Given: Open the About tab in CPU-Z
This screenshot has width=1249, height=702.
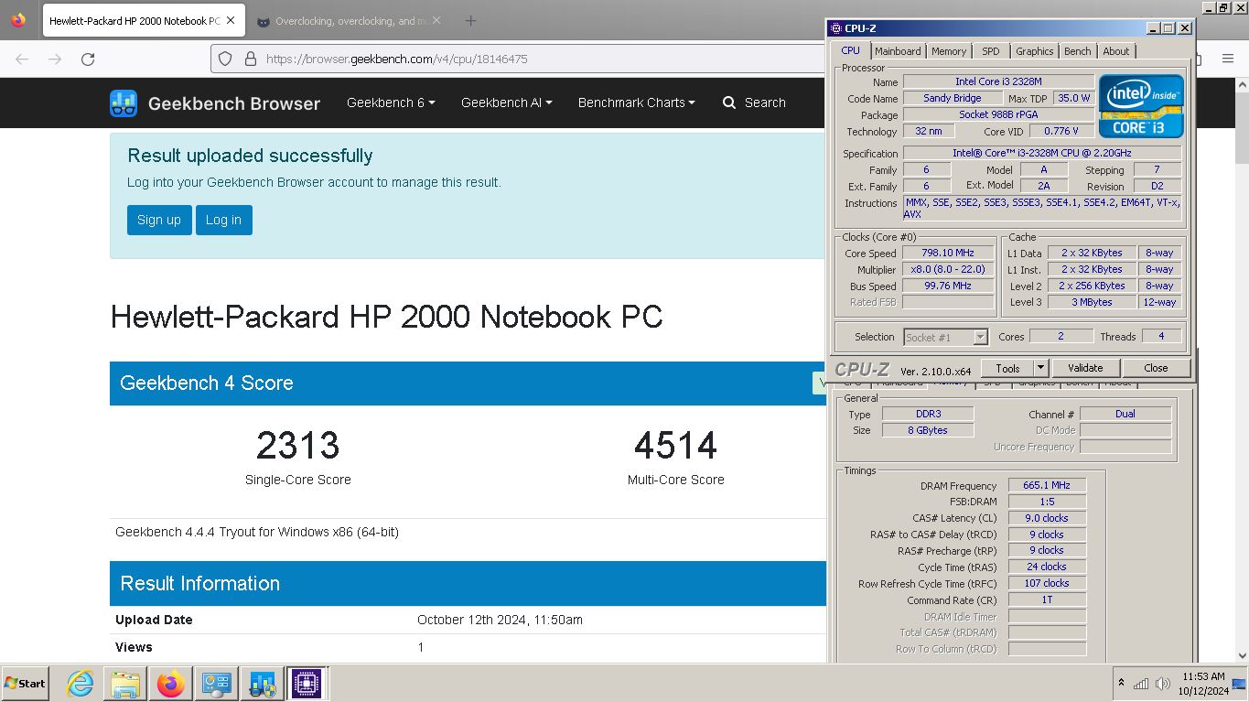Looking at the screenshot, I should (x=1115, y=51).
